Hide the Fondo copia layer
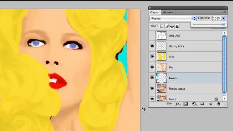The height and width of the screenshot is (131, 233). pos(152,88)
